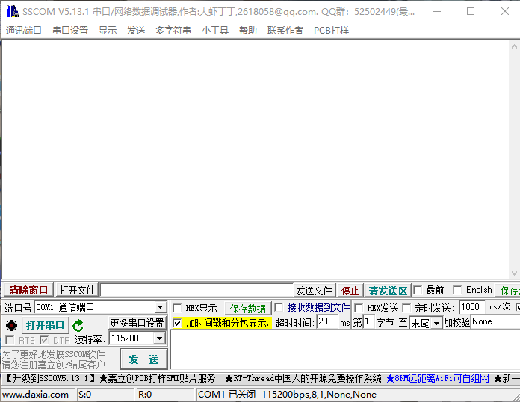Click the 超时时间 20 ms field
520x402 pixels.
pos(328,322)
